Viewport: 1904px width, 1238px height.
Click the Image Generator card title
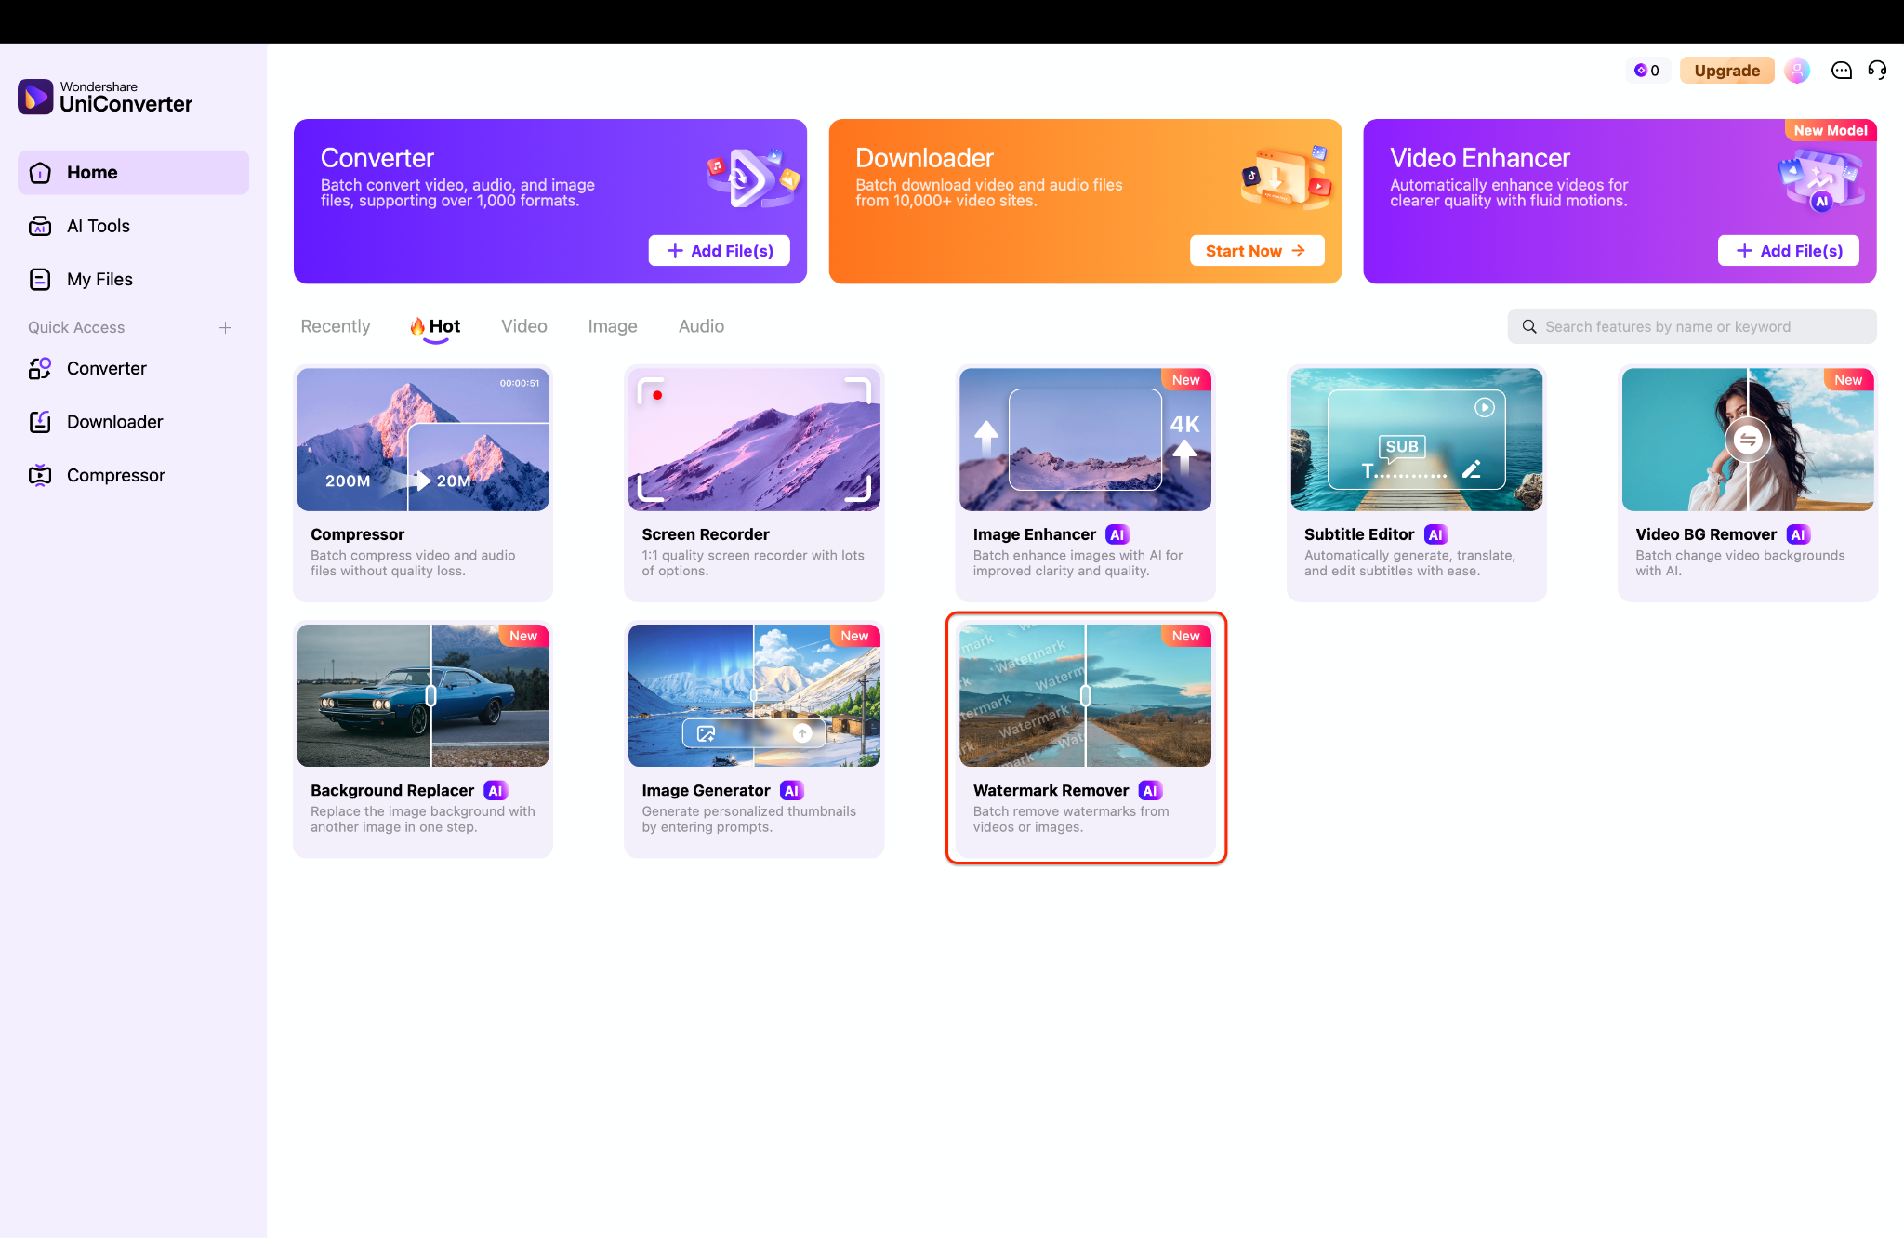706,790
